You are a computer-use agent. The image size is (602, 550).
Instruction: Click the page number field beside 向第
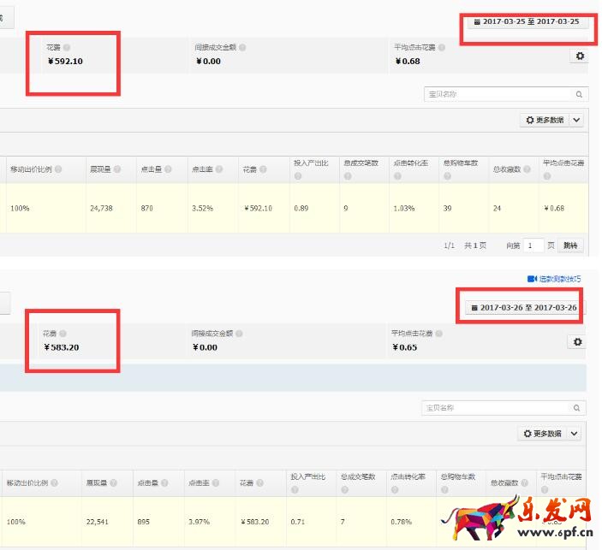pyautogui.click(x=534, y=245)
